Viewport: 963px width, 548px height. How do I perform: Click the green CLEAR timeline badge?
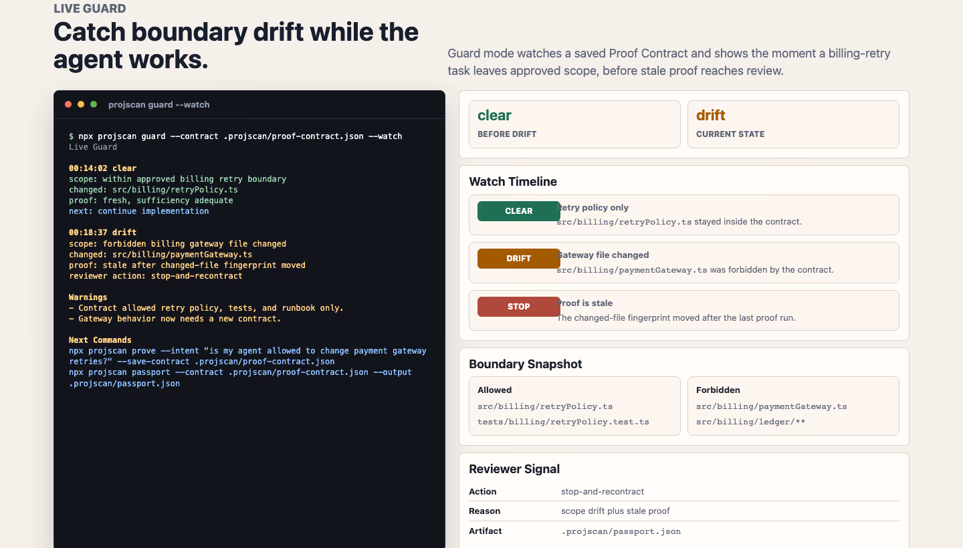(519, 211)
